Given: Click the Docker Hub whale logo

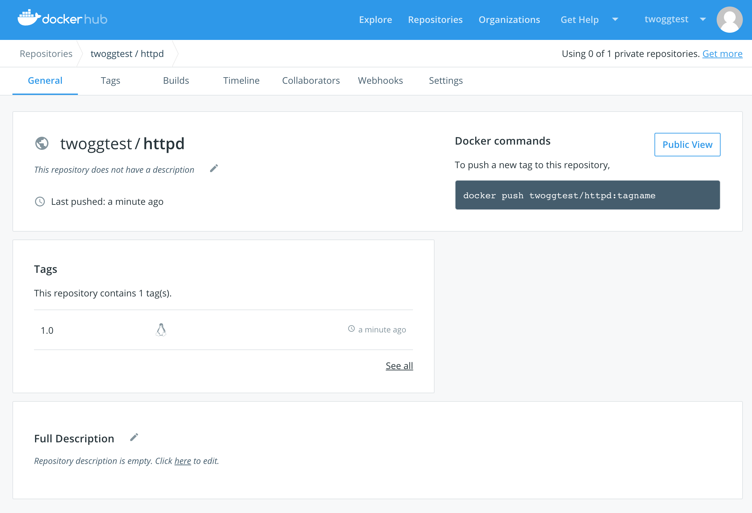Looking at the screenshot, I should [x=29, y=18].
